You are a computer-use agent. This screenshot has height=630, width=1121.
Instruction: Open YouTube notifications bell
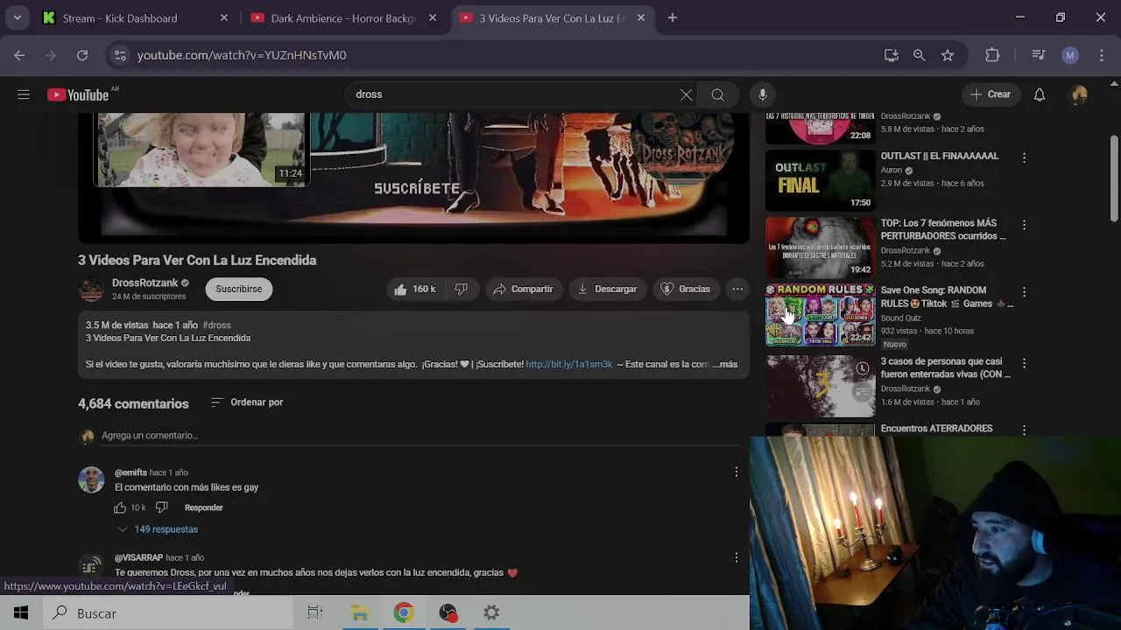[1039, 94]
